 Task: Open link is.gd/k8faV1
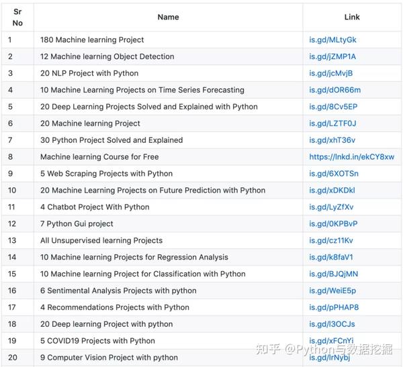click(x=331, y=257)
